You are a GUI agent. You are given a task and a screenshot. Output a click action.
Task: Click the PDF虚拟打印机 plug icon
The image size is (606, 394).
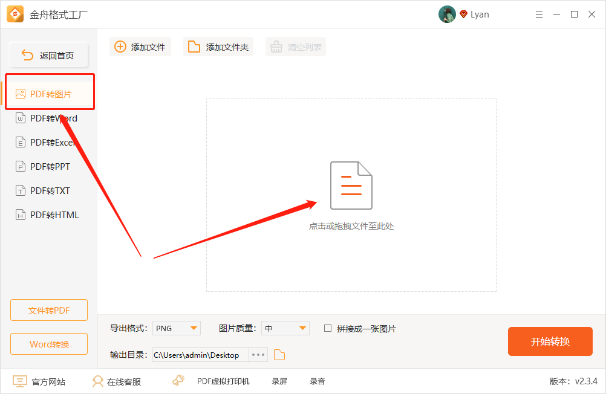pyautogui.click(x=178, y=381)
